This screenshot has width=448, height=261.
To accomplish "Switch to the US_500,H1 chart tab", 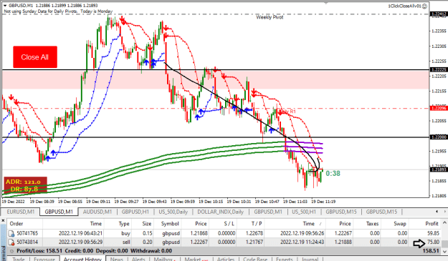I will (x=304, y=212).
